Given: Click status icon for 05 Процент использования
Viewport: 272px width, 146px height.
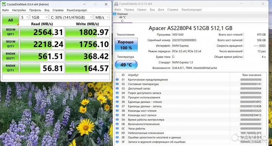Looking at the screenshot, I should pyautogui.click(x=117, y=97).
